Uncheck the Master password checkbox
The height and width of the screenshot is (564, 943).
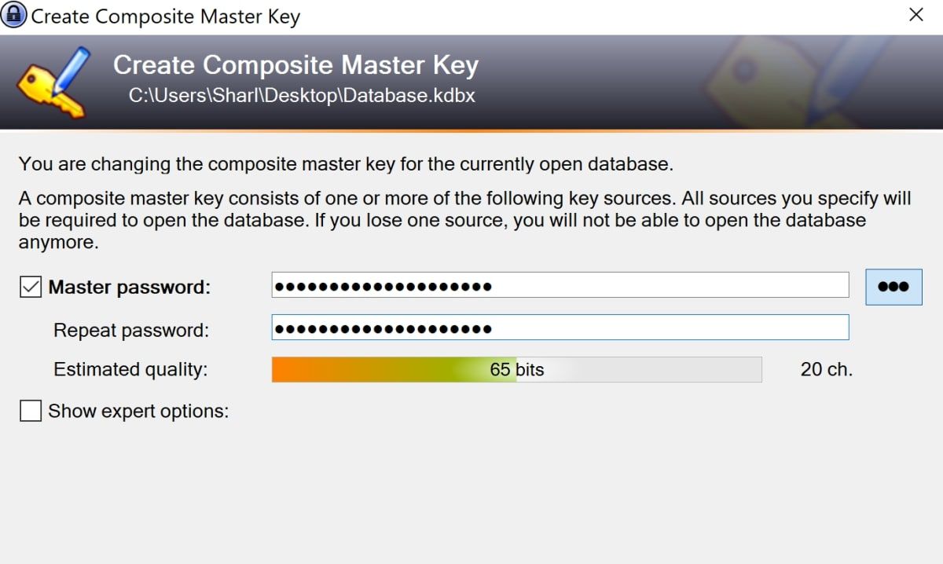31,287
